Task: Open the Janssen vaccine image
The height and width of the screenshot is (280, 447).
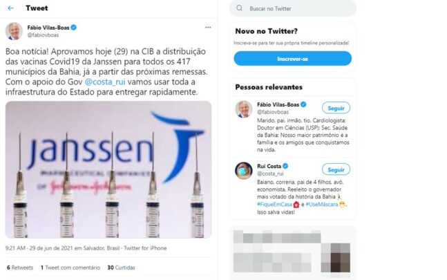Action: (x=108, y=169)
